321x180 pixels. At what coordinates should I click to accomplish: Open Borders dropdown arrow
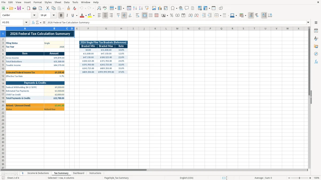(220, 15)
